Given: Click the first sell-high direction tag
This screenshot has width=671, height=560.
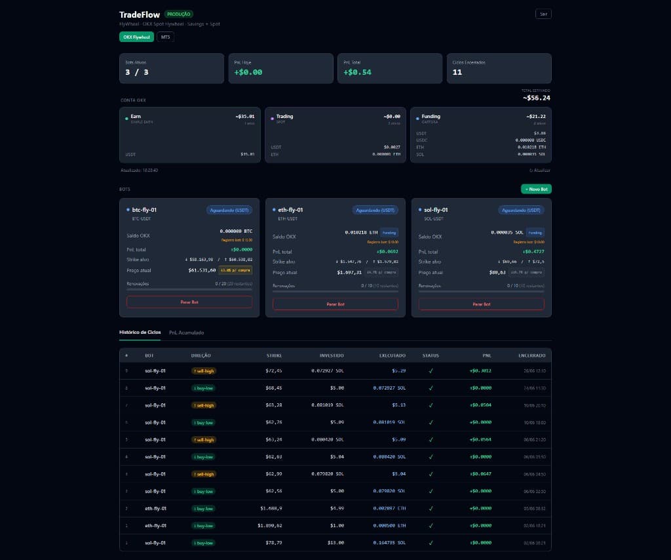Looking at the screenshot, I should point(204,370).
